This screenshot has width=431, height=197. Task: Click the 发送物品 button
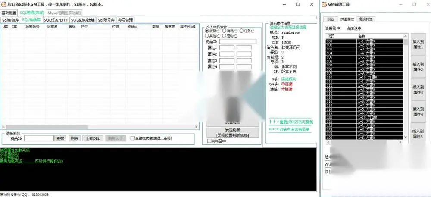(233, 132)
